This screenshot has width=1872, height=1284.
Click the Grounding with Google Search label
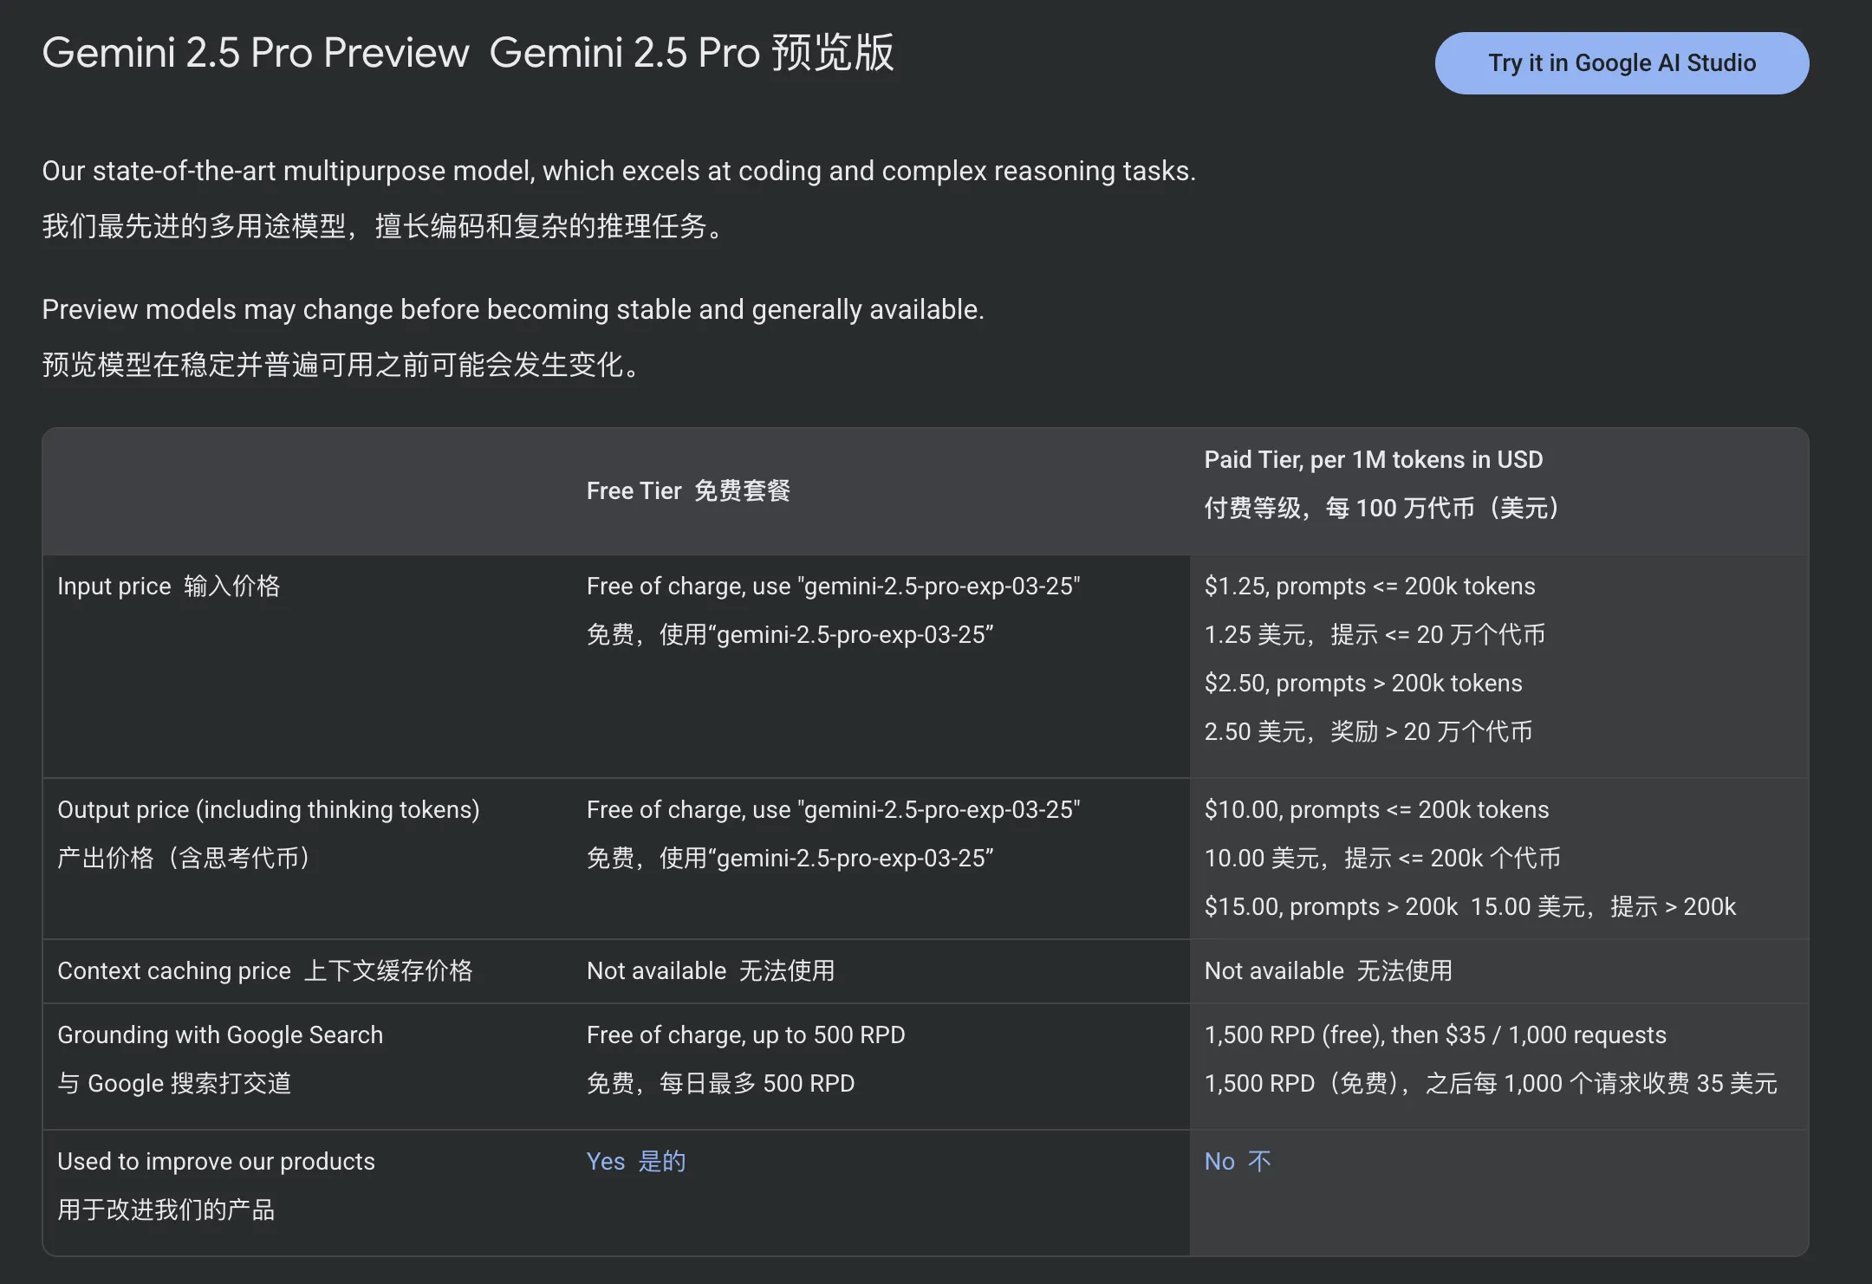tap(220, 1034)
